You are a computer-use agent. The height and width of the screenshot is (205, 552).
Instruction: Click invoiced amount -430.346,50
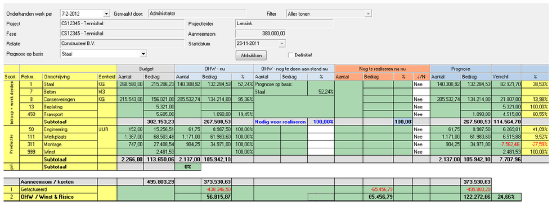click(x=216, y=189)
